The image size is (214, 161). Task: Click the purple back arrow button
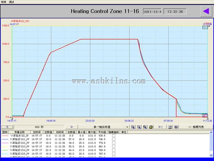click(x=206, y=11)
